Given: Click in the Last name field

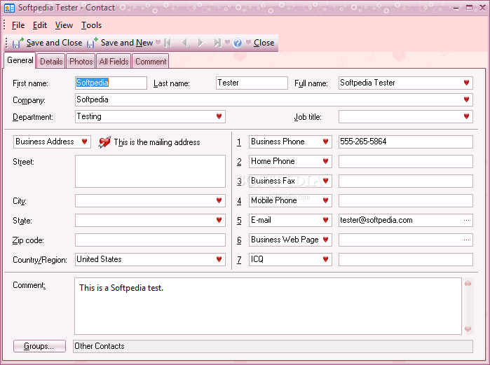Looking at the screenshot, I should pos(252,83).
